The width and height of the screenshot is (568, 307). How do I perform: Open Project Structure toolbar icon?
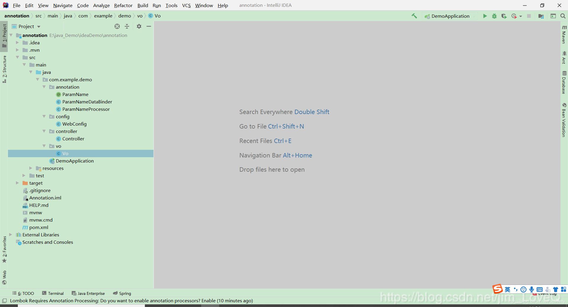[541, 16]
